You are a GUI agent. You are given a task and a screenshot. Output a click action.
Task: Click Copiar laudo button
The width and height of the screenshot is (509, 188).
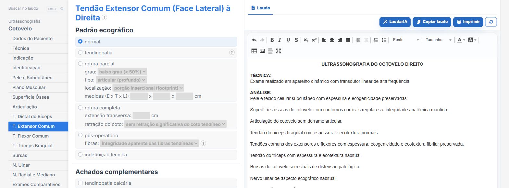(432, 22)
